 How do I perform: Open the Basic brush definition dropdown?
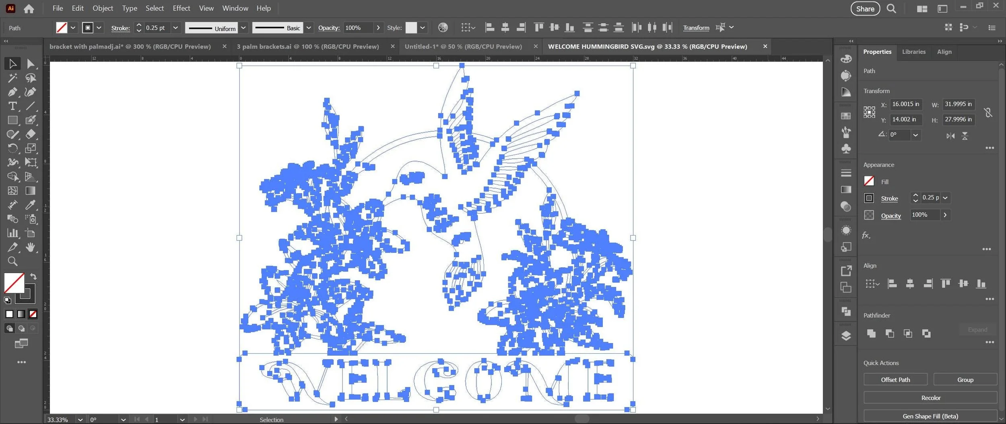[309, 28]
